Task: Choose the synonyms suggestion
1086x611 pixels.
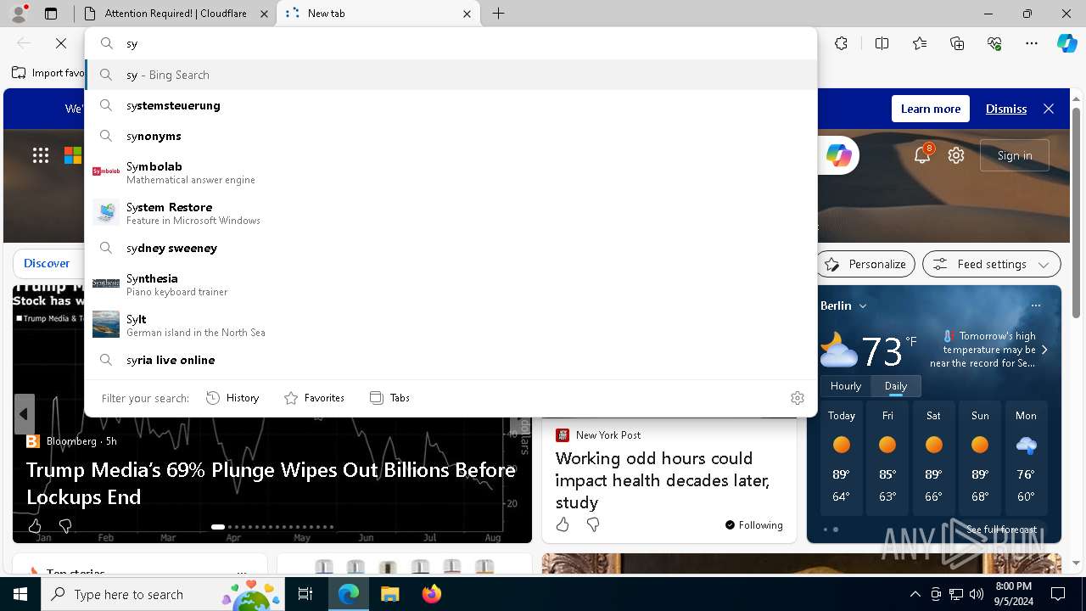Action: click(451, 136)
